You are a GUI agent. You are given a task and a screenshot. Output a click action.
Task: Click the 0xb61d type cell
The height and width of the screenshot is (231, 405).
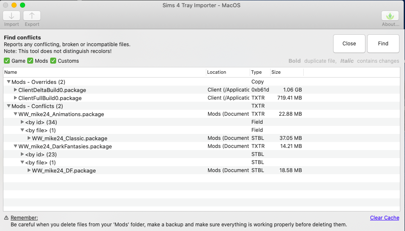click(x=260, y=90)
